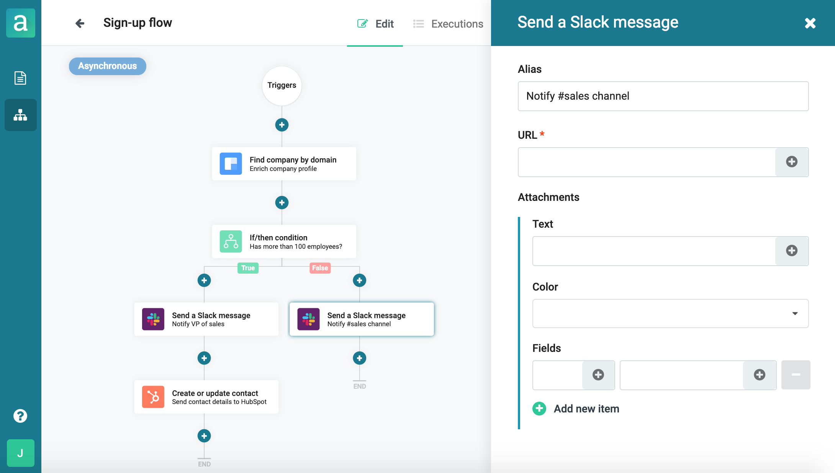Screen dimensions: 835x473
Task: Go back using the left arrow
Action: pyautogui.click(x=80, y=23)
